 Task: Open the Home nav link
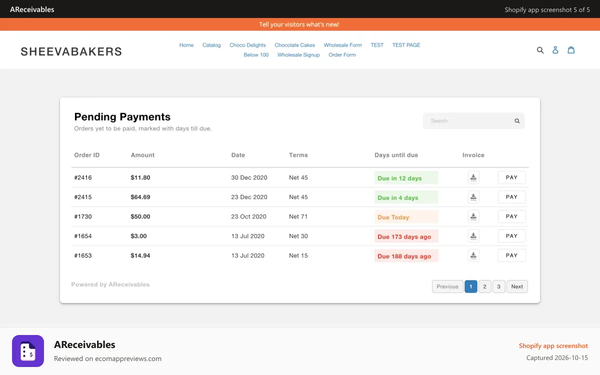(186, 45)
